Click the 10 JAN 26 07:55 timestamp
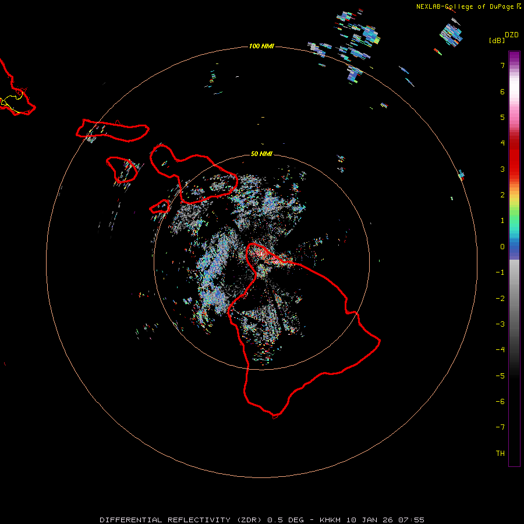 click(x=385, y=520)
